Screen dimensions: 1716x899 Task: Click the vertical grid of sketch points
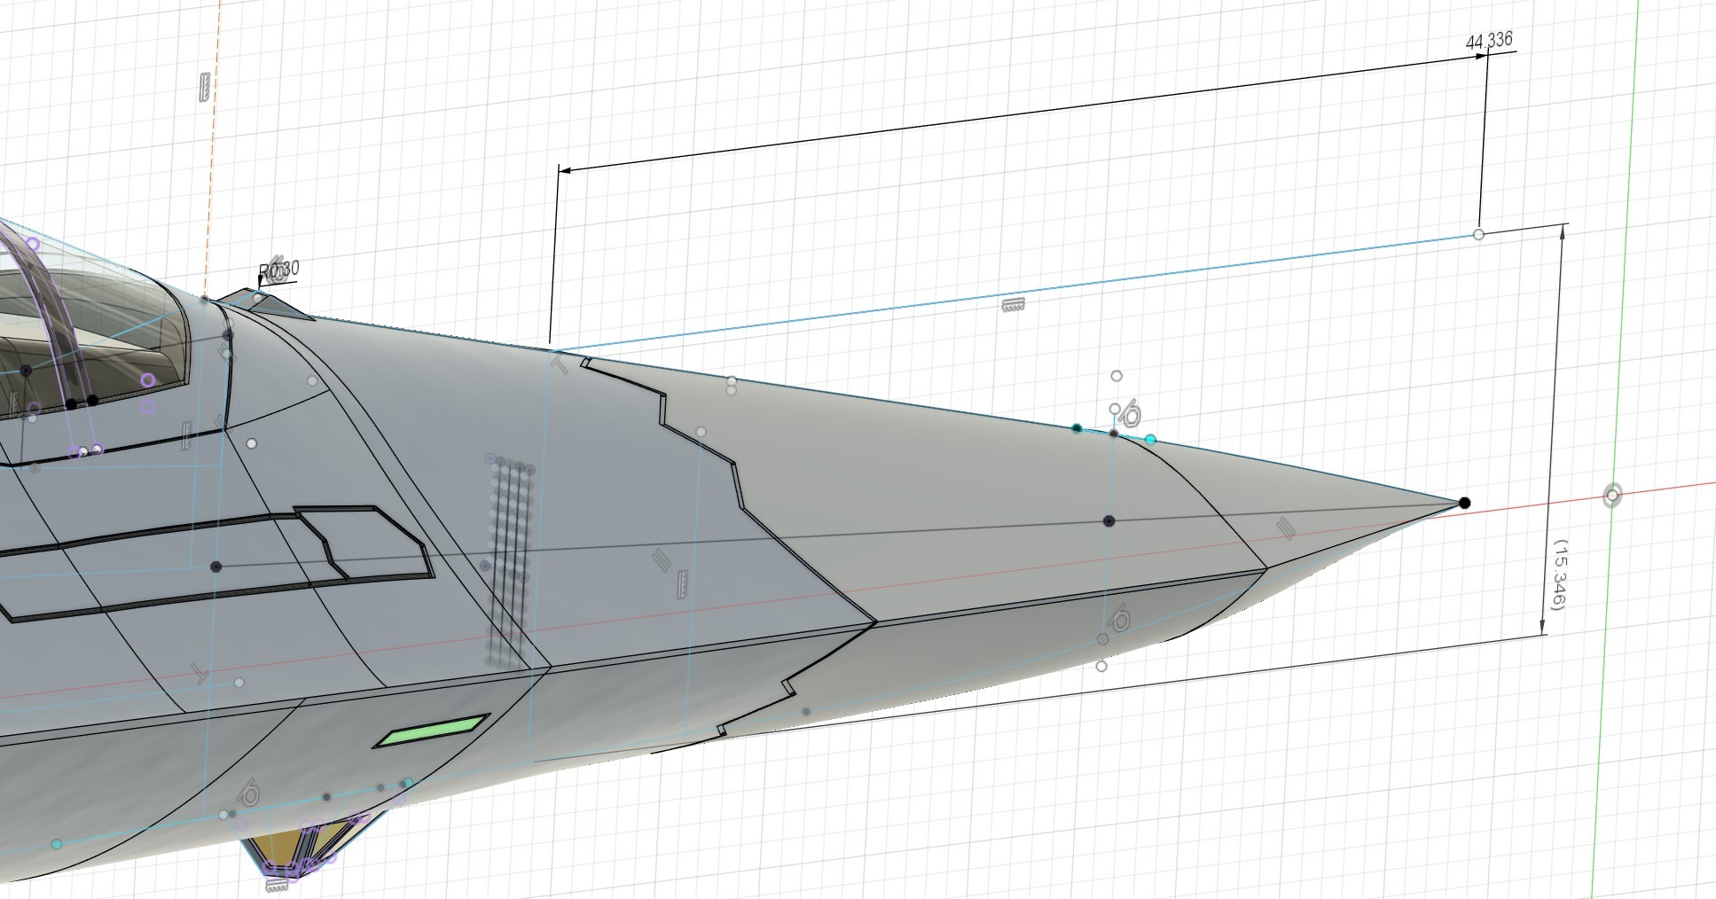pyautogui.click(x=510, y=559)
